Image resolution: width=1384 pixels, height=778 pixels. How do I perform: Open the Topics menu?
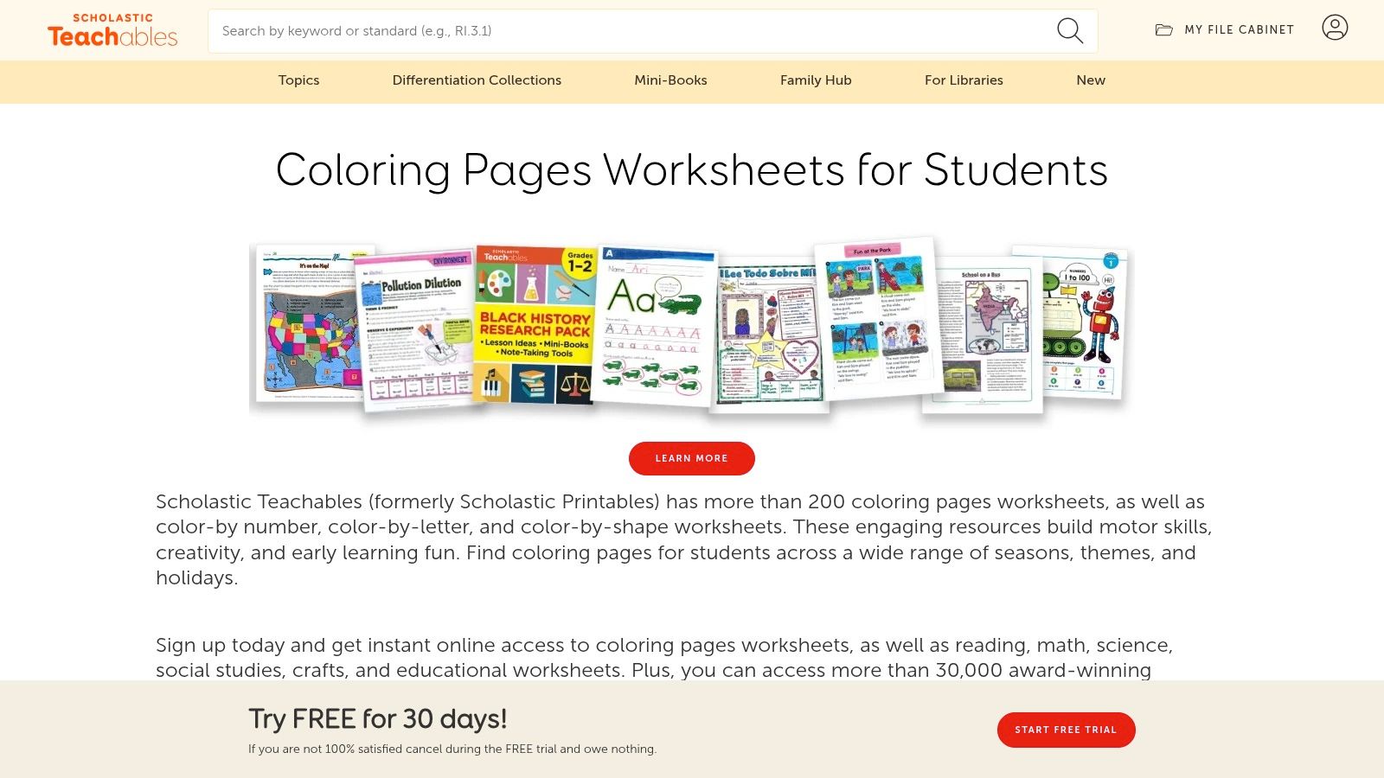[x=298, y=80]
